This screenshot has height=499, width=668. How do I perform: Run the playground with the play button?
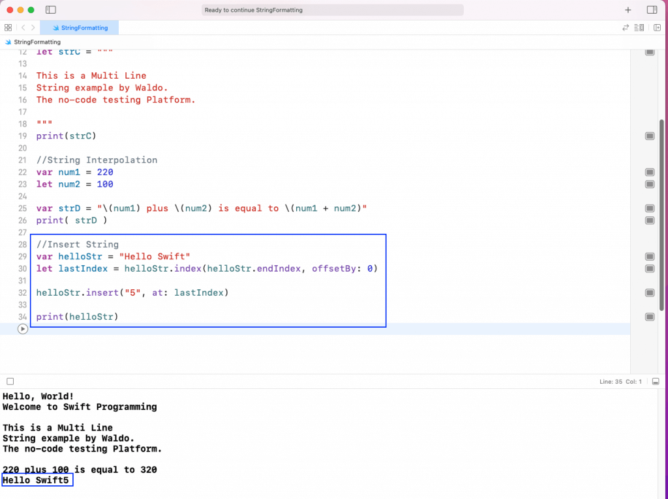(x=23, y=329)
